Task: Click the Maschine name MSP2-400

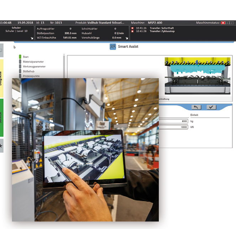Action: pos(155,23)
